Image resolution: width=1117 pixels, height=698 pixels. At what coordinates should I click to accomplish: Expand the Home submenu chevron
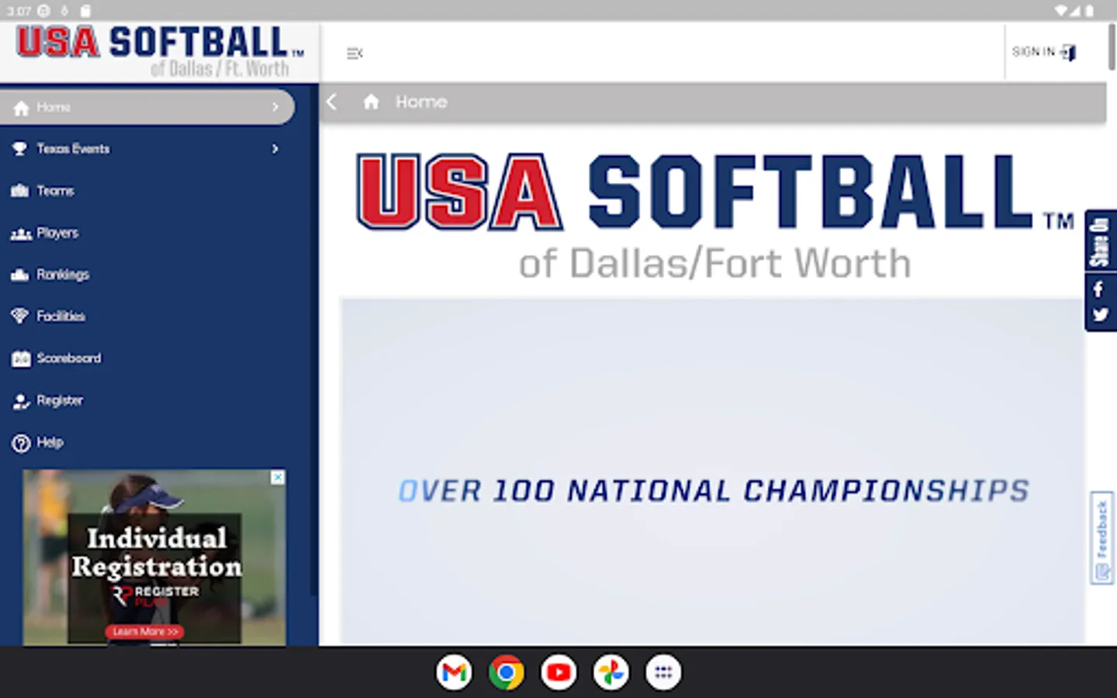pos(275,107)
